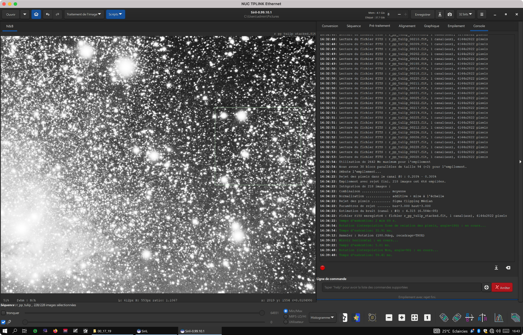Rotate the image counterclockwise
The height and width of the screenshot is (335, 523).
pos(444,317)
